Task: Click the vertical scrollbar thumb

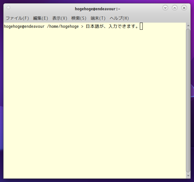Action: pyautogui.click(x=188, y=101)
